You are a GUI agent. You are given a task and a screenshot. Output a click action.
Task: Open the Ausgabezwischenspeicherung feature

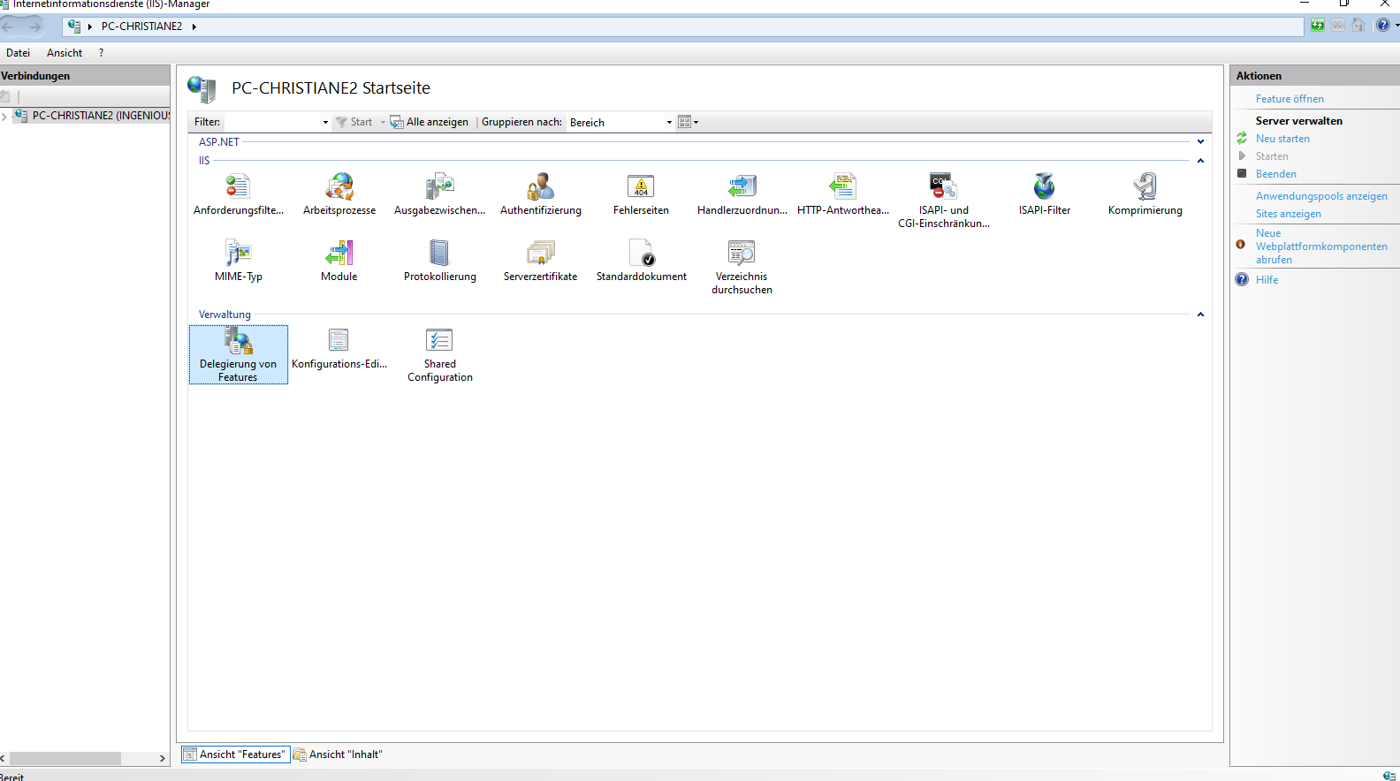pos(439,195)
